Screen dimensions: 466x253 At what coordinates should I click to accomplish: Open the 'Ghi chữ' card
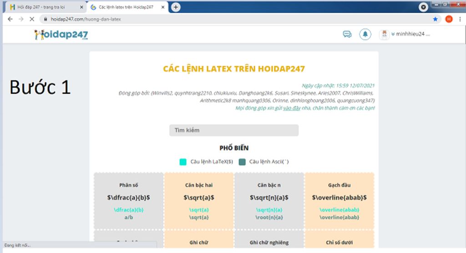pos(199,240)
